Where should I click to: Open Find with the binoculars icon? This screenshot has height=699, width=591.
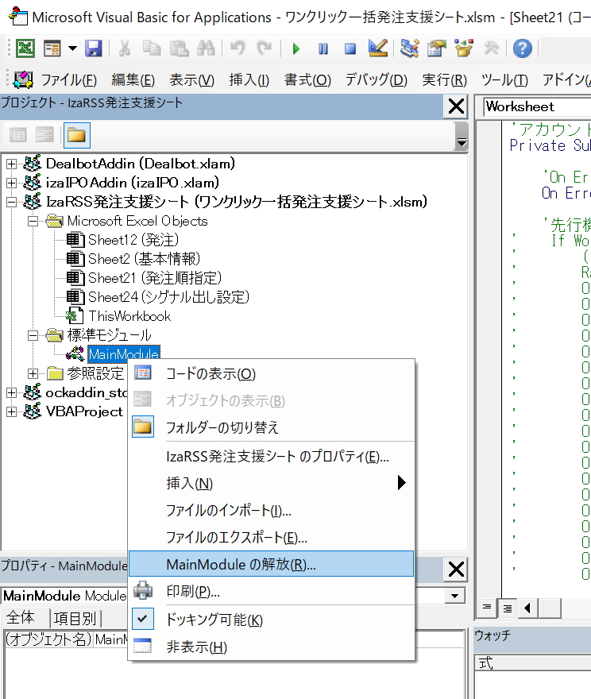pyautogui.click(x=206, y=48)
